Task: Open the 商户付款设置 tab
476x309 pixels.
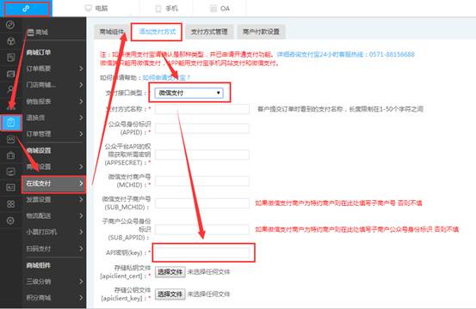Action: [261, 32]
